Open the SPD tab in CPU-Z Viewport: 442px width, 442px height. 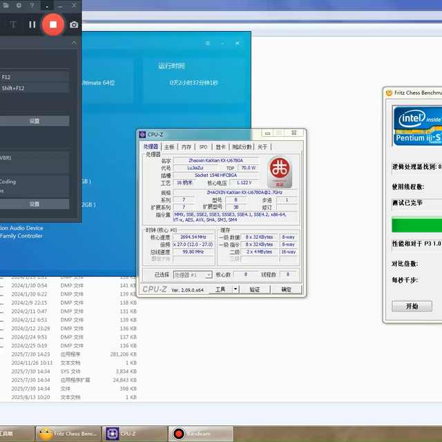pos(203,147)
